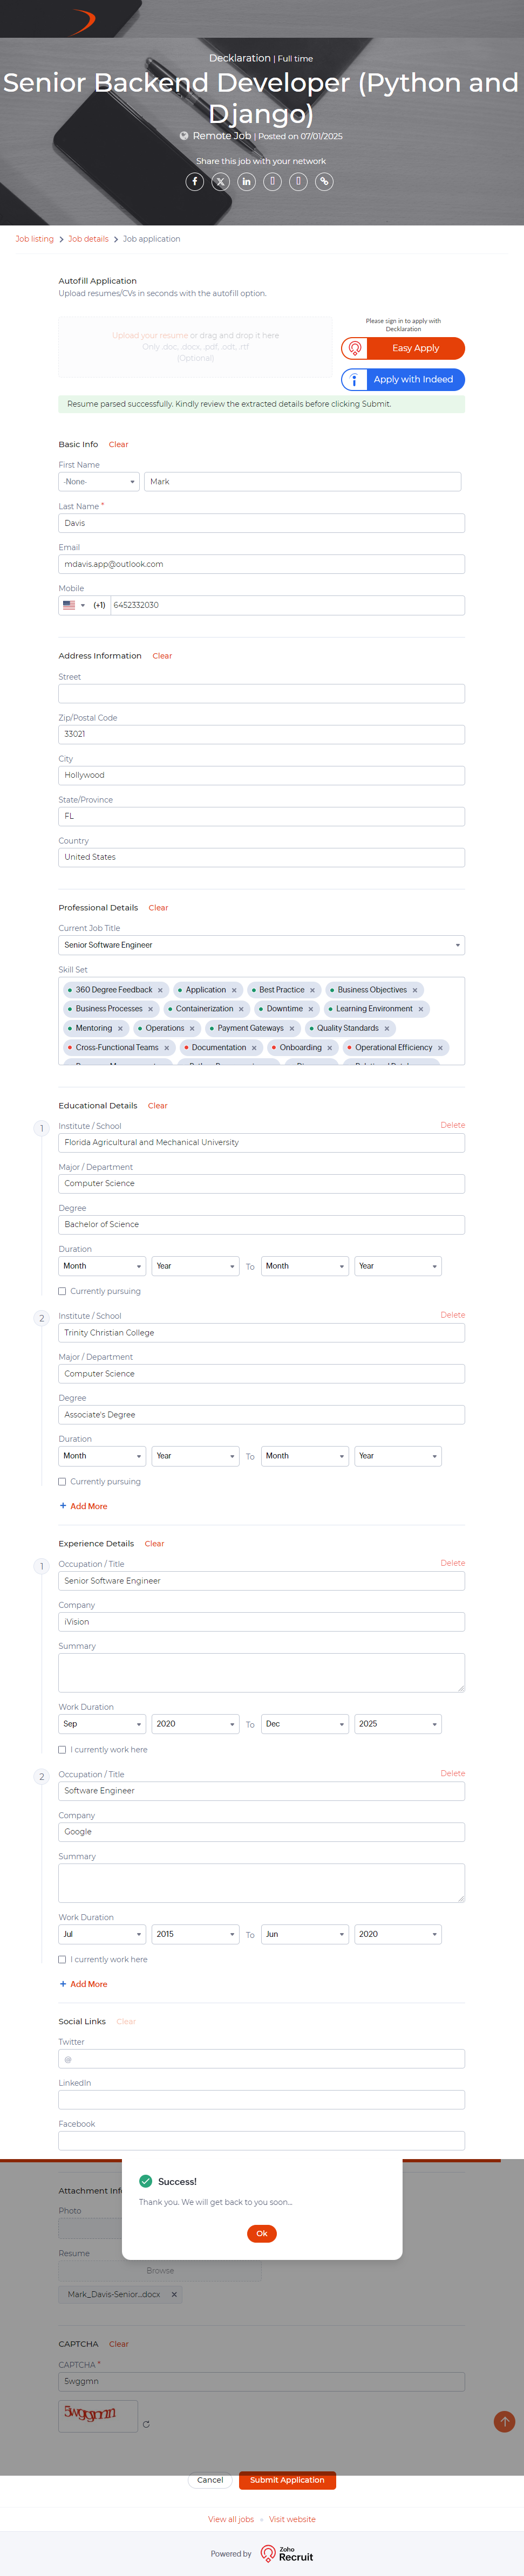
Task: Refresh the CAPTCHA image
Action: coord(146,2424)
